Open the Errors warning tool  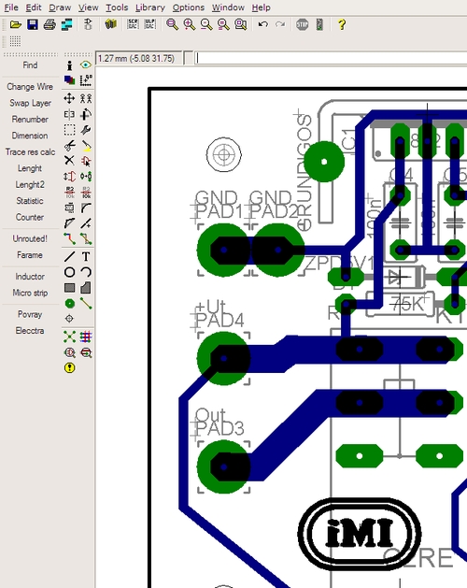pos(69,368)
